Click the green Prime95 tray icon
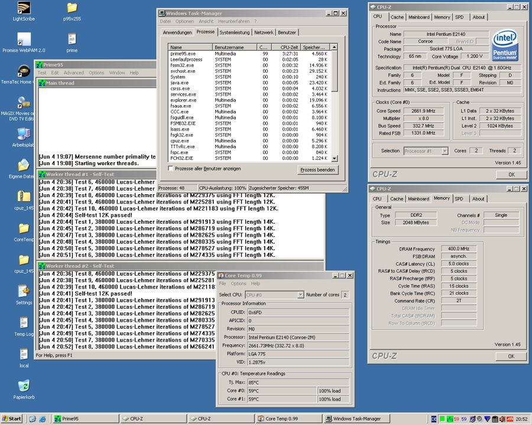This screenshot has width=532, height=425. (x=450, y=419)
